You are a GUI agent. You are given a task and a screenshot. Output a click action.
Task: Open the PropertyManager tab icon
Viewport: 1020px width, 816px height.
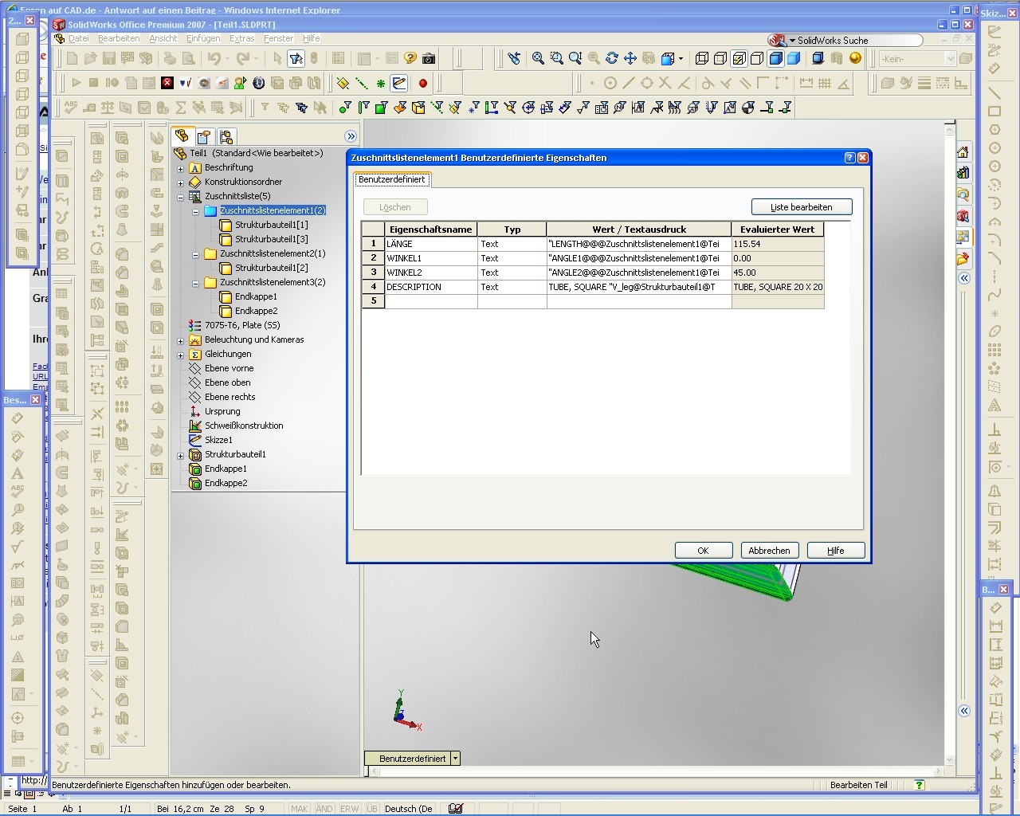(204, 136)
